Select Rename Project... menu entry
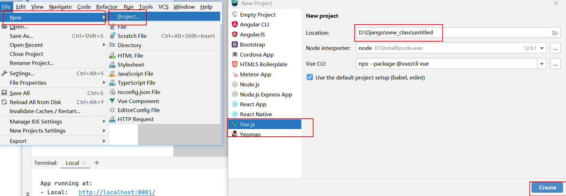 click(32, 63)
